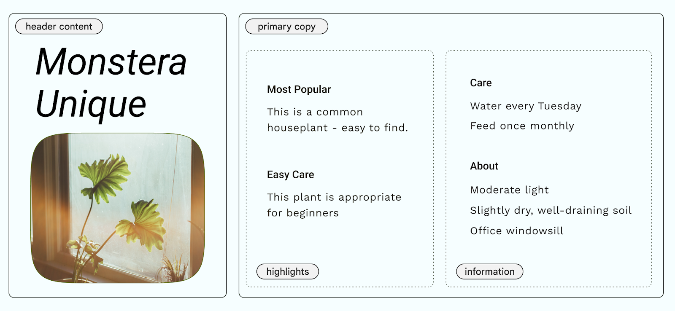Viewport: 675px width, 311px height.
Task: Click the "Care" heading in information
Action: click(x=481, y=83)
